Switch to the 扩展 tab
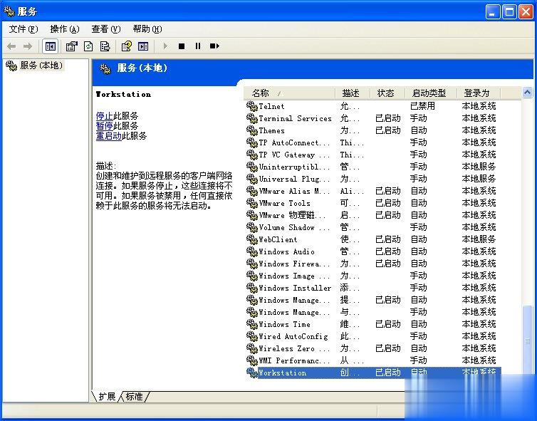Screen dimensions: 537x421 (x=107, y=396)
